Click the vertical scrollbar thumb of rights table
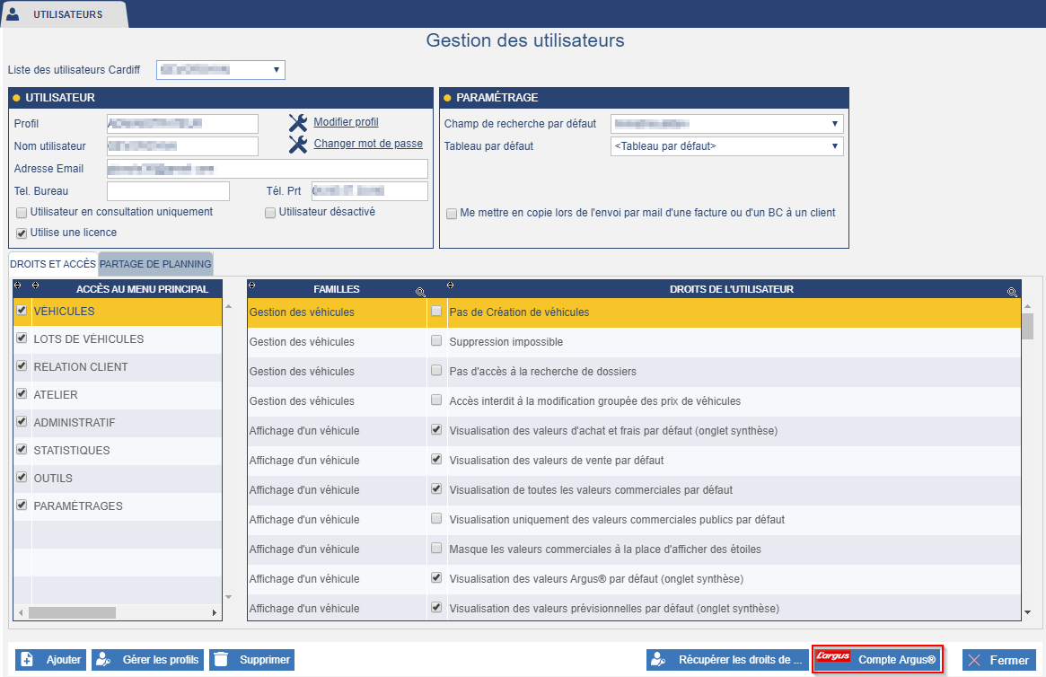1046x677 pixels. [x=1027, y=327]
